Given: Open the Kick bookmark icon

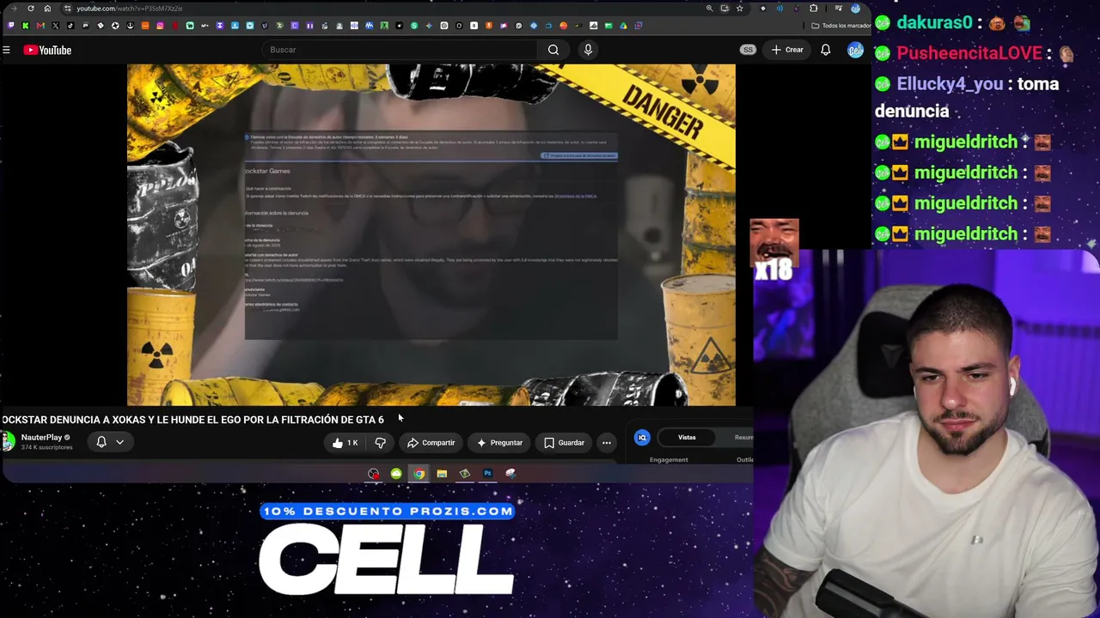Looking at the screenshot, I should (x=26, y=26).
